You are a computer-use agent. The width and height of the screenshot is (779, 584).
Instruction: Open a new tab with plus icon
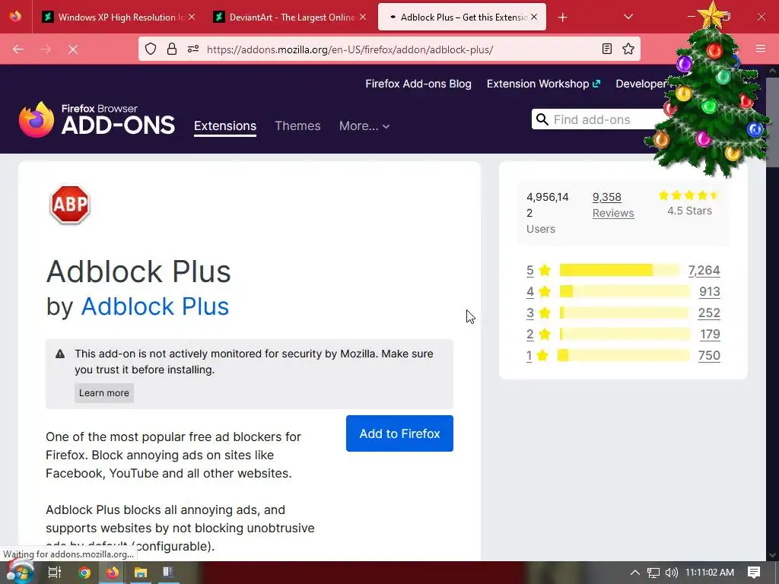[x=562, y=17]
